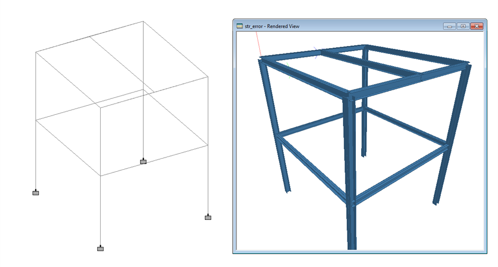Close the str_error Rendered View window
Viewport: 498px width, 267px height.
(477, 26)
